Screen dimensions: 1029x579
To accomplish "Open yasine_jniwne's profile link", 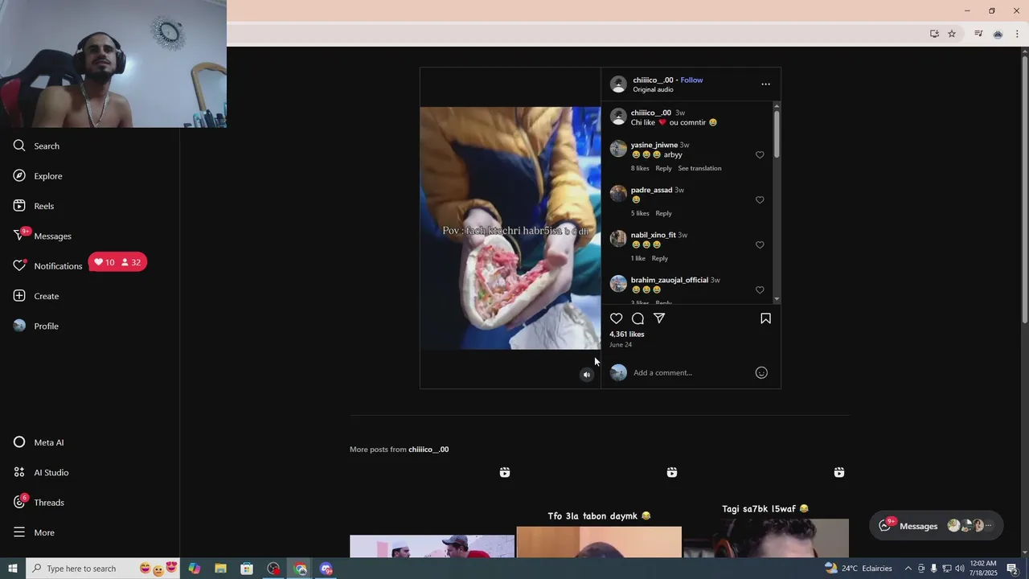I will (x=654, y=145).
